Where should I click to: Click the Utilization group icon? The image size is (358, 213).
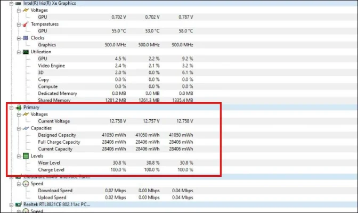25,52
